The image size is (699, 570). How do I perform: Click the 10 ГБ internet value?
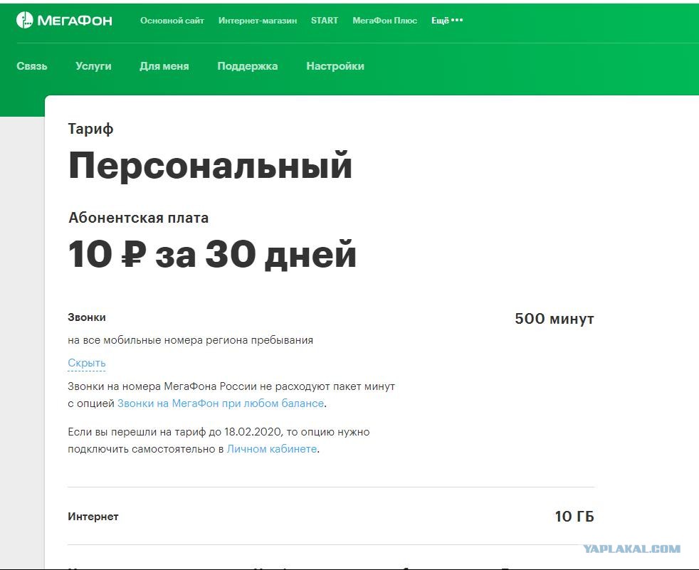574,517
